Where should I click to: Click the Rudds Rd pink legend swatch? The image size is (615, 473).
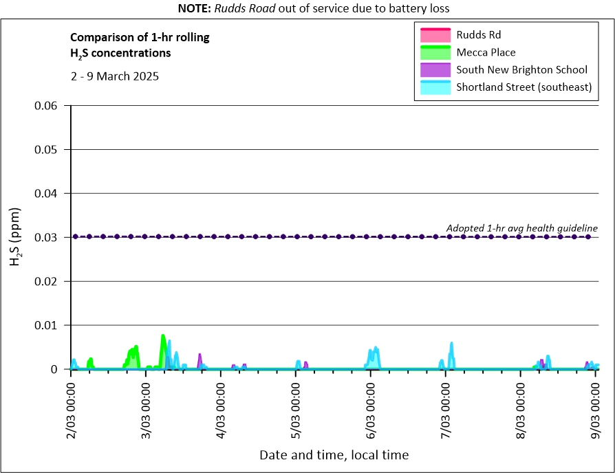tap(435, 35)
